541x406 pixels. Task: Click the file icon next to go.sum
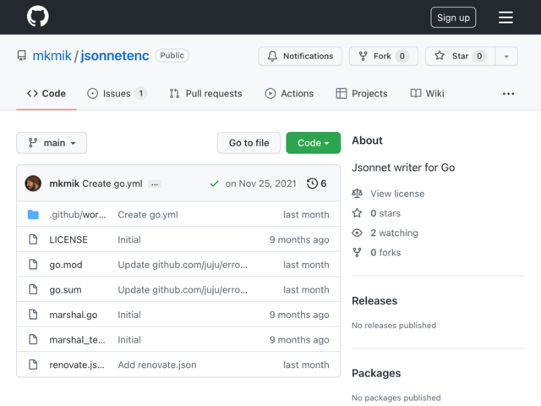[x=33, y=289]
